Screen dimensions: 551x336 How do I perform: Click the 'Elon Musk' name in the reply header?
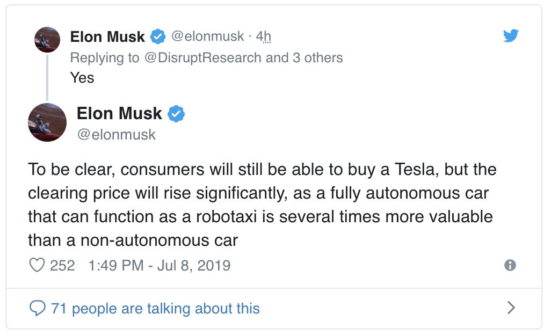click(x=107, y=36)
